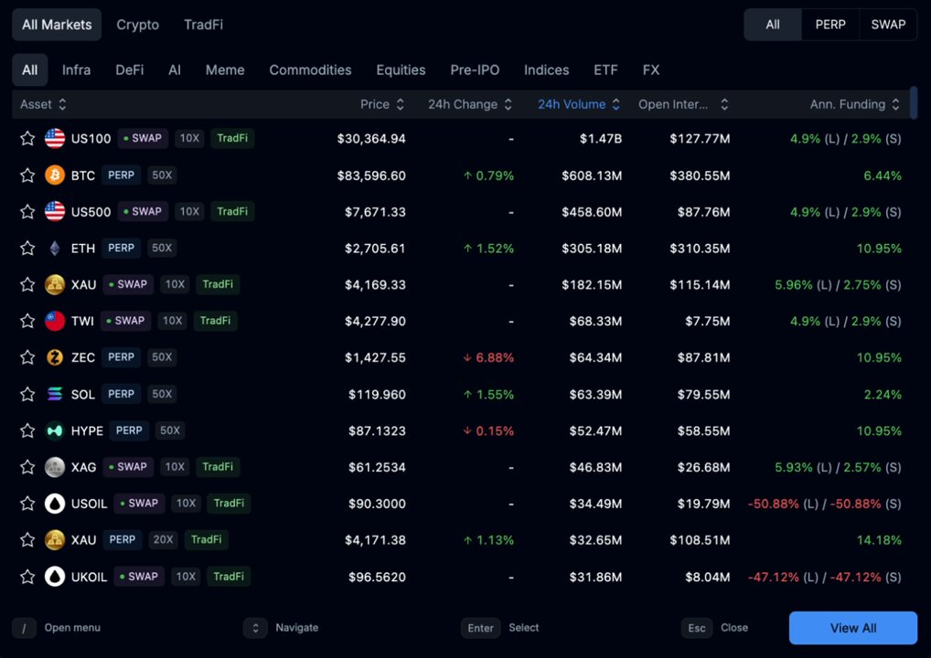Click the View All button
The image size is (931, 658).
click(852, 628)
